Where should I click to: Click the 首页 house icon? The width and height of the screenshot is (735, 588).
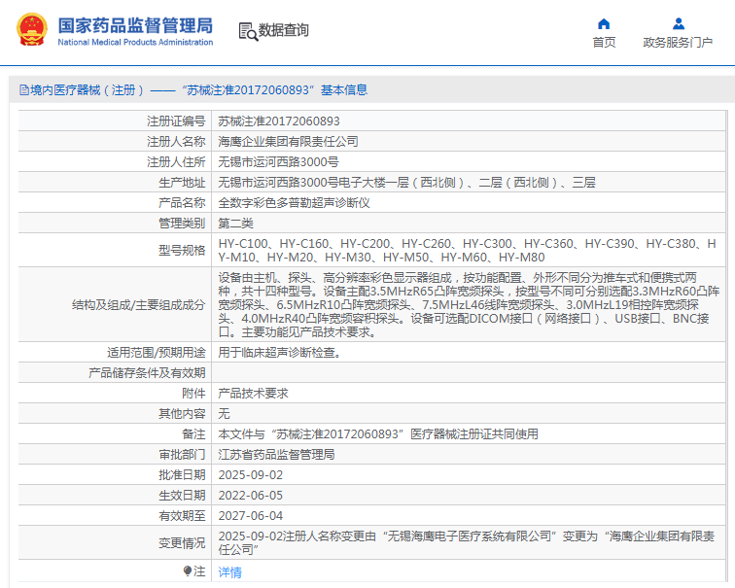click(x=604, y=23)
